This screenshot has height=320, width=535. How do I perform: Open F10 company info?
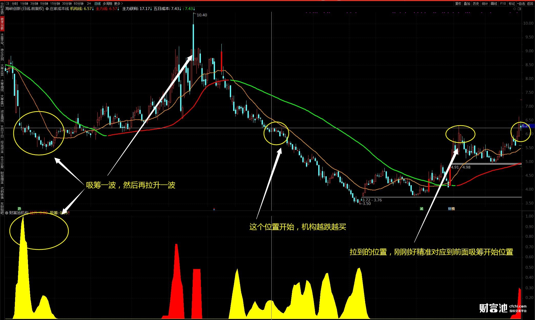pos(503,4)
